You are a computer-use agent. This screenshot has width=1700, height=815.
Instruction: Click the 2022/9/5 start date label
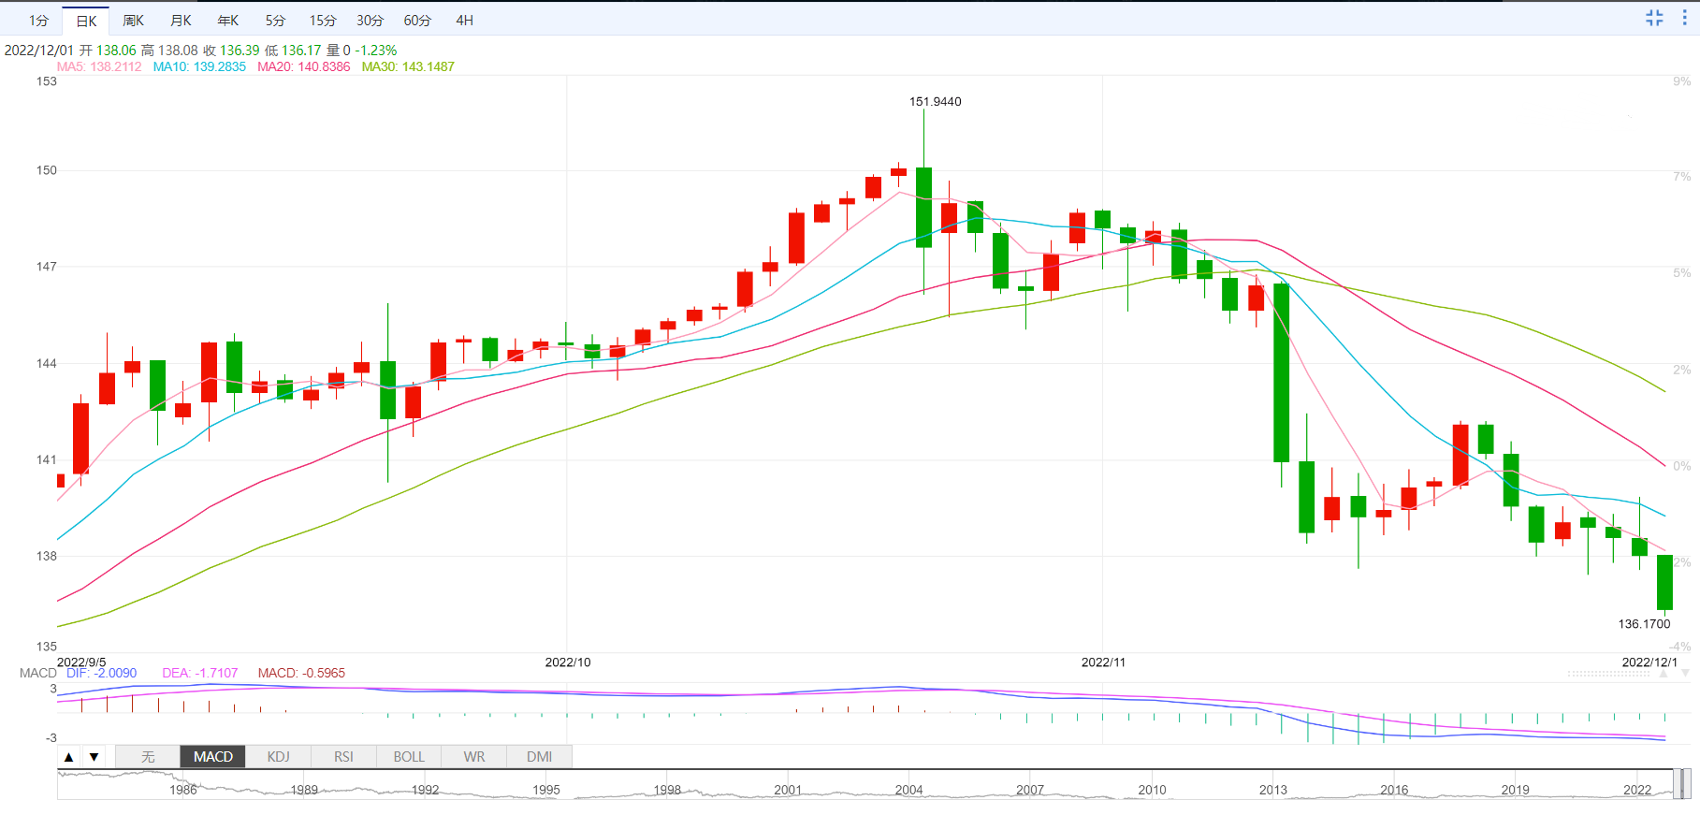(x=81, y=662)
